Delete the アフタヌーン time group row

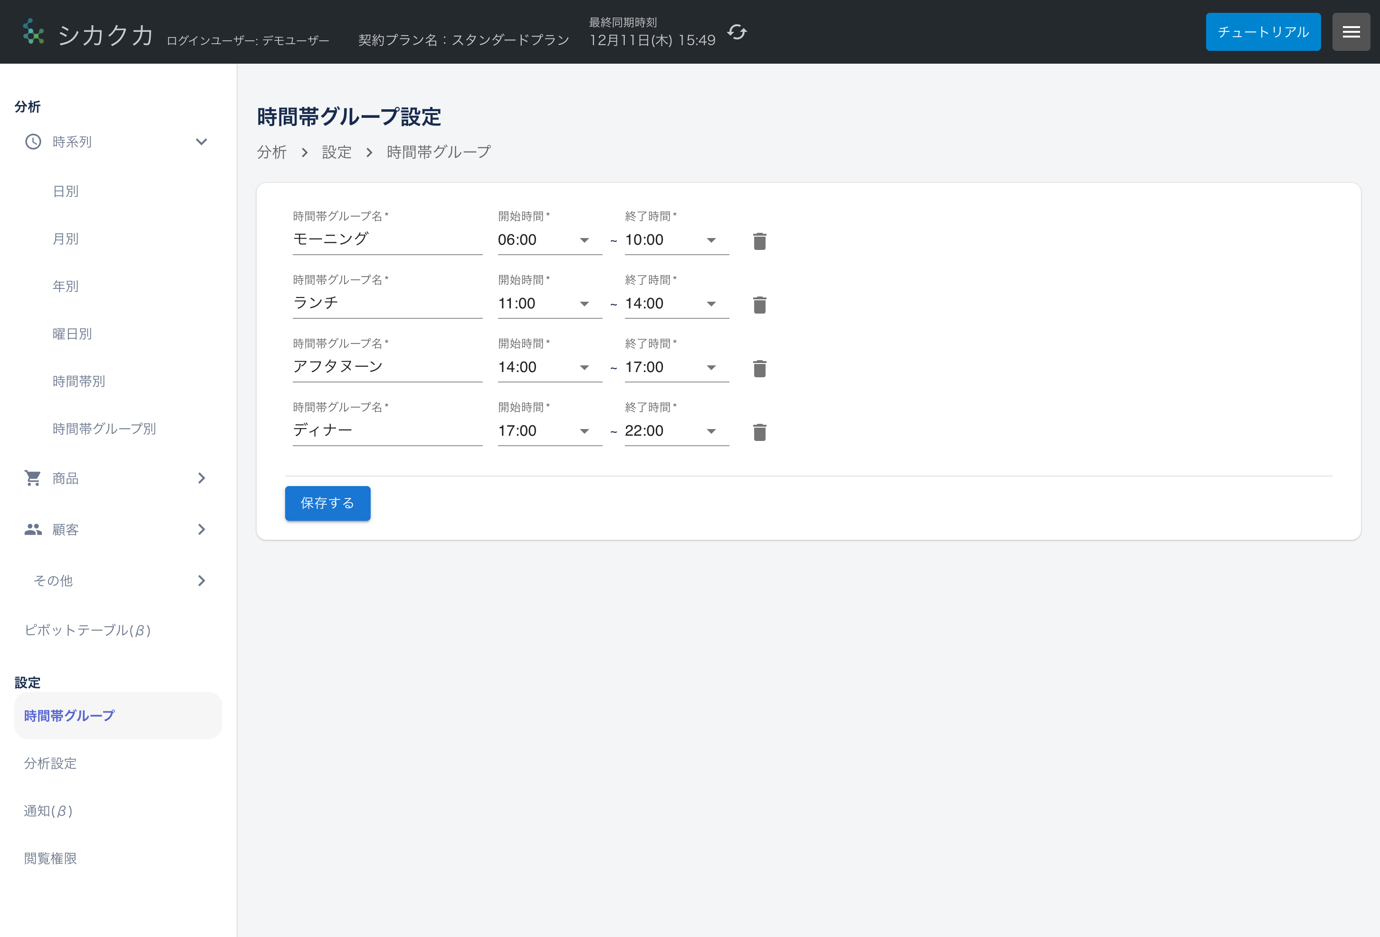tap(759, 368)
